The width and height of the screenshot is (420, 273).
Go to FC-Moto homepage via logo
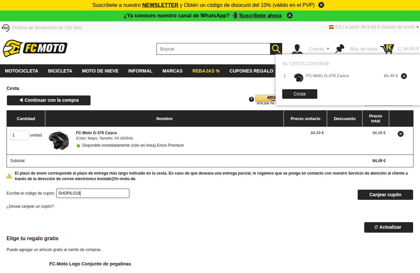coord(35,49)
